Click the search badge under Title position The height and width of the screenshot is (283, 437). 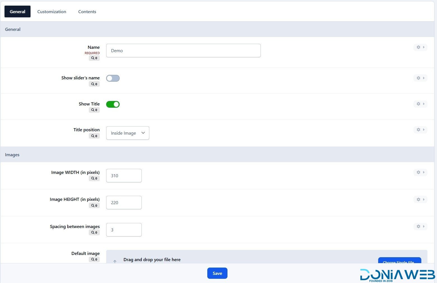coord(94,136)
